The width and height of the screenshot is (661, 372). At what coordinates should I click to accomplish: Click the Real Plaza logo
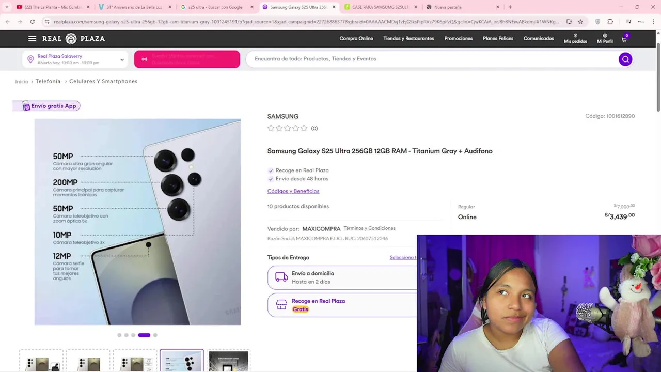(x=73, y=39)
